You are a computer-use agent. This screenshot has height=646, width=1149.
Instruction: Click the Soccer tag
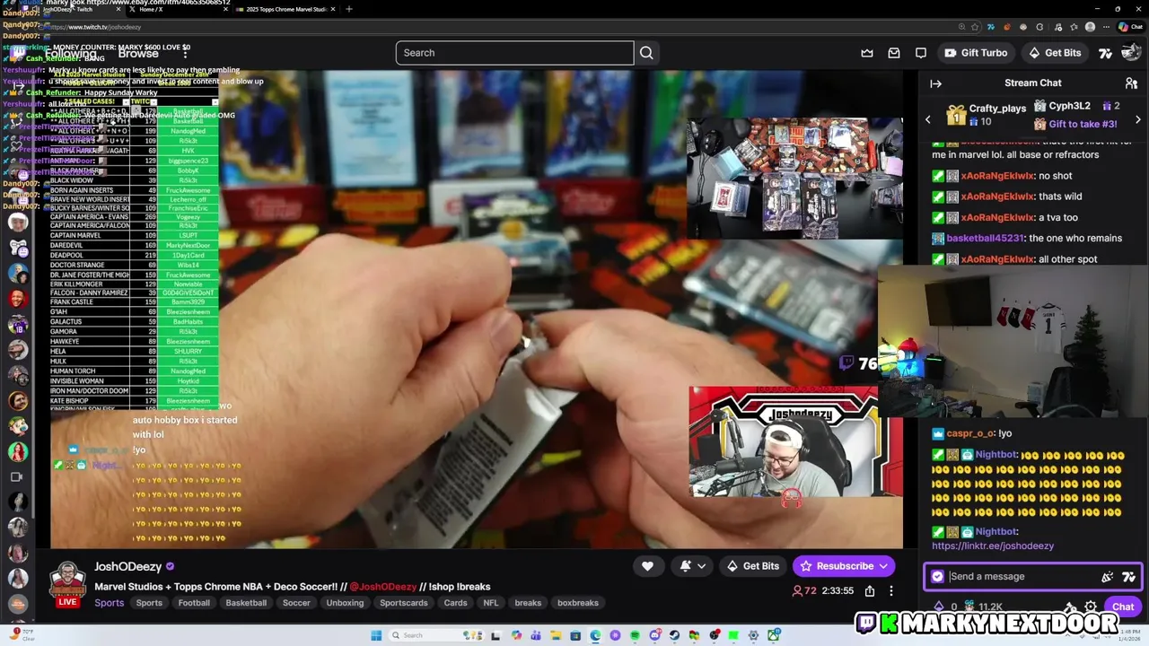(x=296, y=603)
